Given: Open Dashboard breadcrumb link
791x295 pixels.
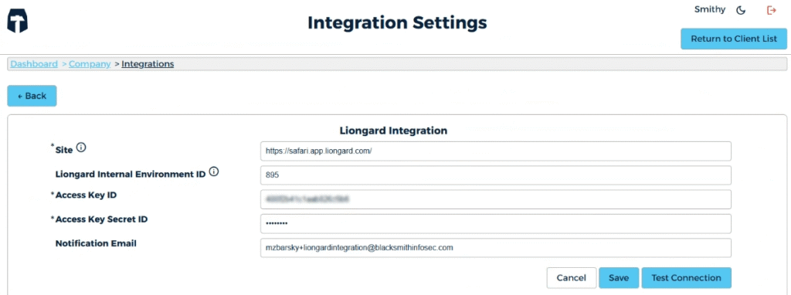Looking at the screenshot, I should (x=34, y=64).
